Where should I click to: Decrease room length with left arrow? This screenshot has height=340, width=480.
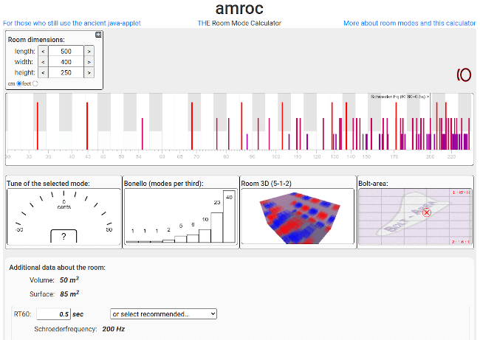coord(43,51)
